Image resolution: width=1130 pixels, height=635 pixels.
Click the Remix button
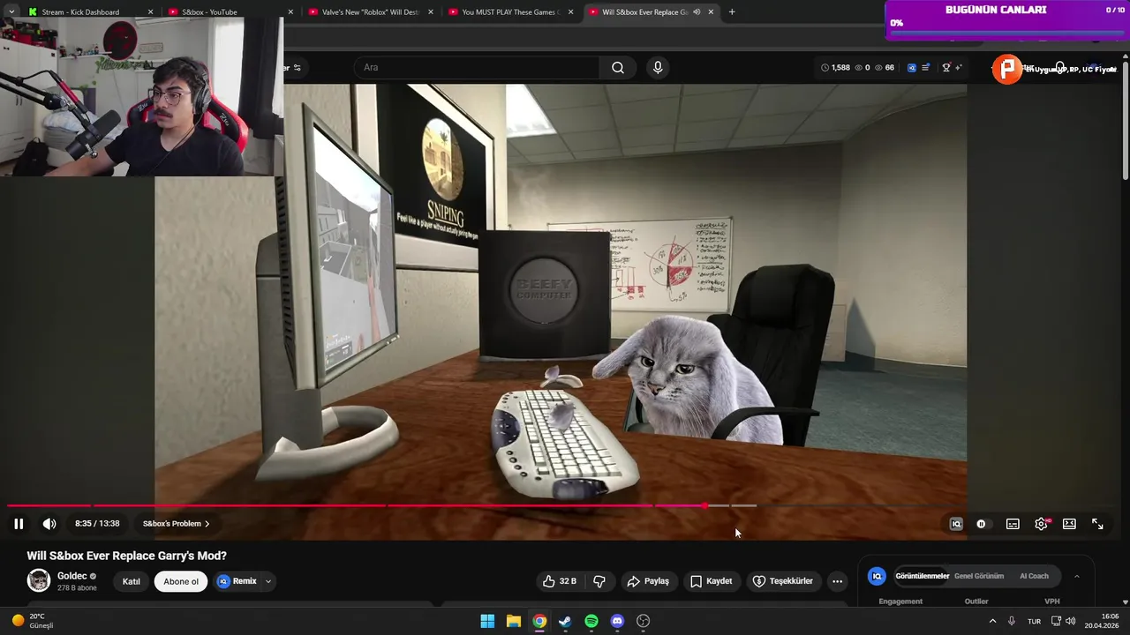(237, 581)
